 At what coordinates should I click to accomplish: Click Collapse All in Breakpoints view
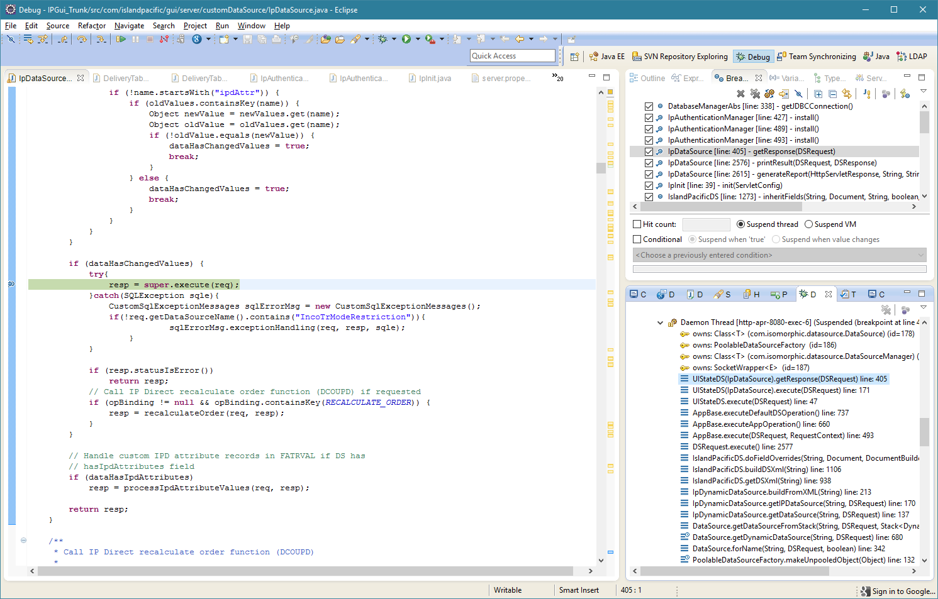point(832,94)
